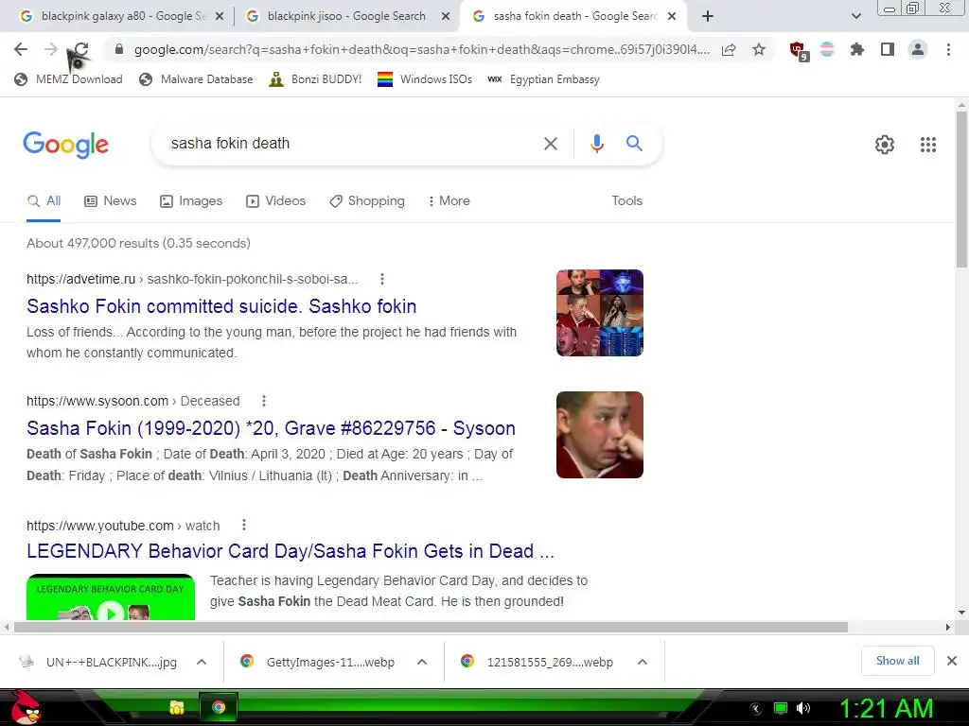
Task: Expand GettyImages-11 webp download options
Action: pyautogui.click(x=422, y=662)
